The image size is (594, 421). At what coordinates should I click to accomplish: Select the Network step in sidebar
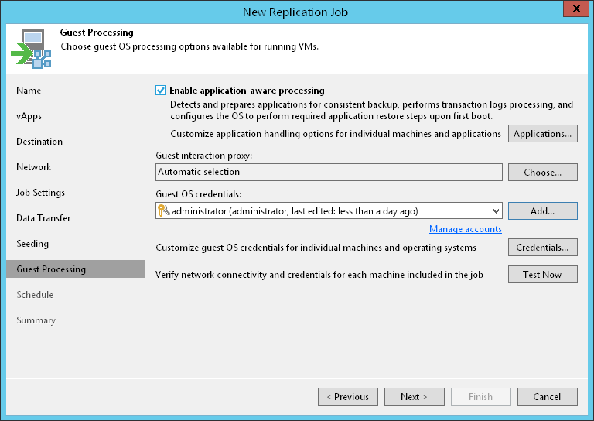tap(33, 167)
